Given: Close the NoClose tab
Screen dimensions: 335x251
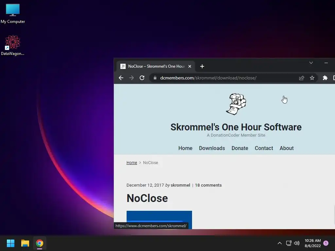Looking at the screenshot, I should [x=189, y=66].
